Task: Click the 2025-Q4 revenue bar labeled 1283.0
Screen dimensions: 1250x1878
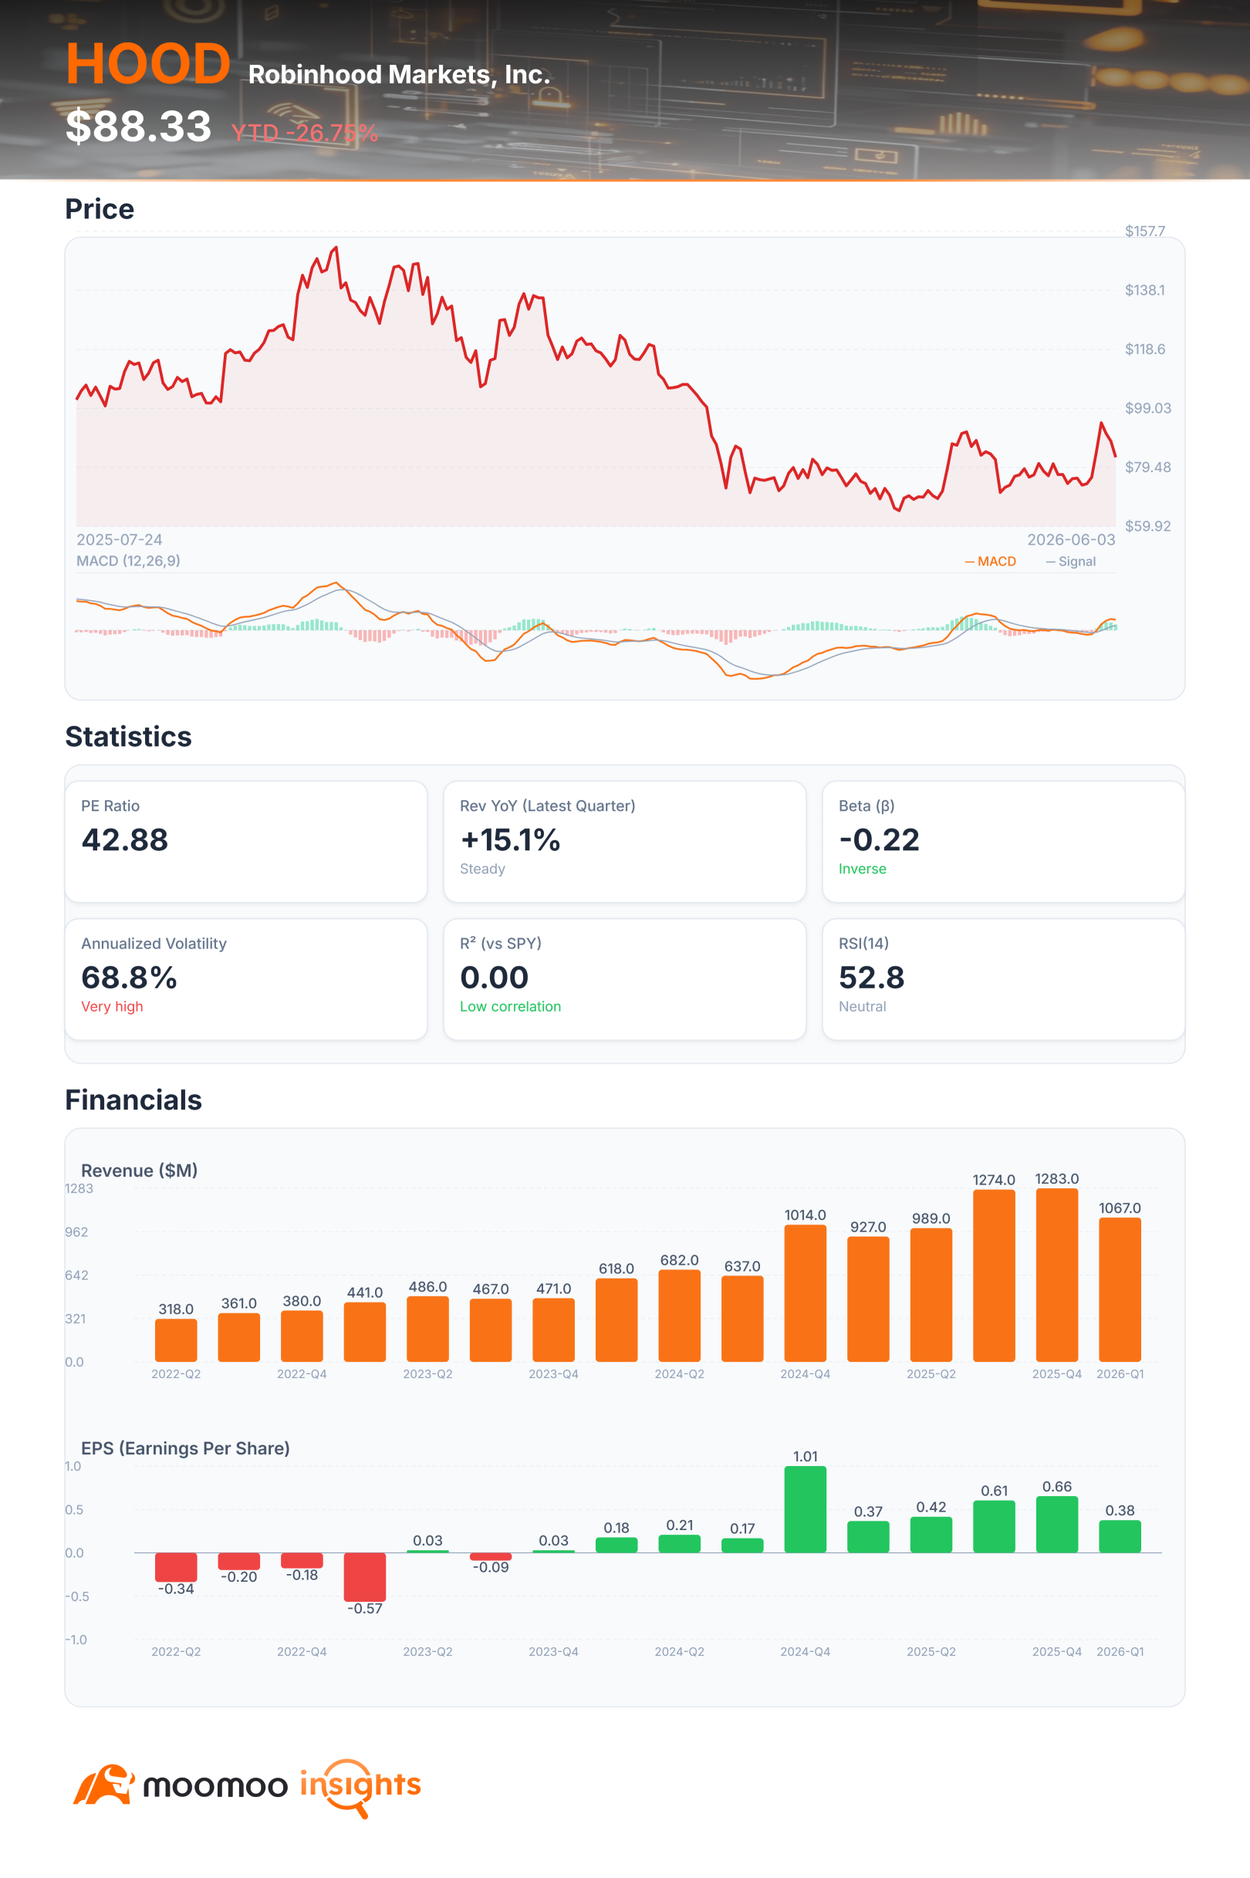Action: [x=1057, y=1275]
